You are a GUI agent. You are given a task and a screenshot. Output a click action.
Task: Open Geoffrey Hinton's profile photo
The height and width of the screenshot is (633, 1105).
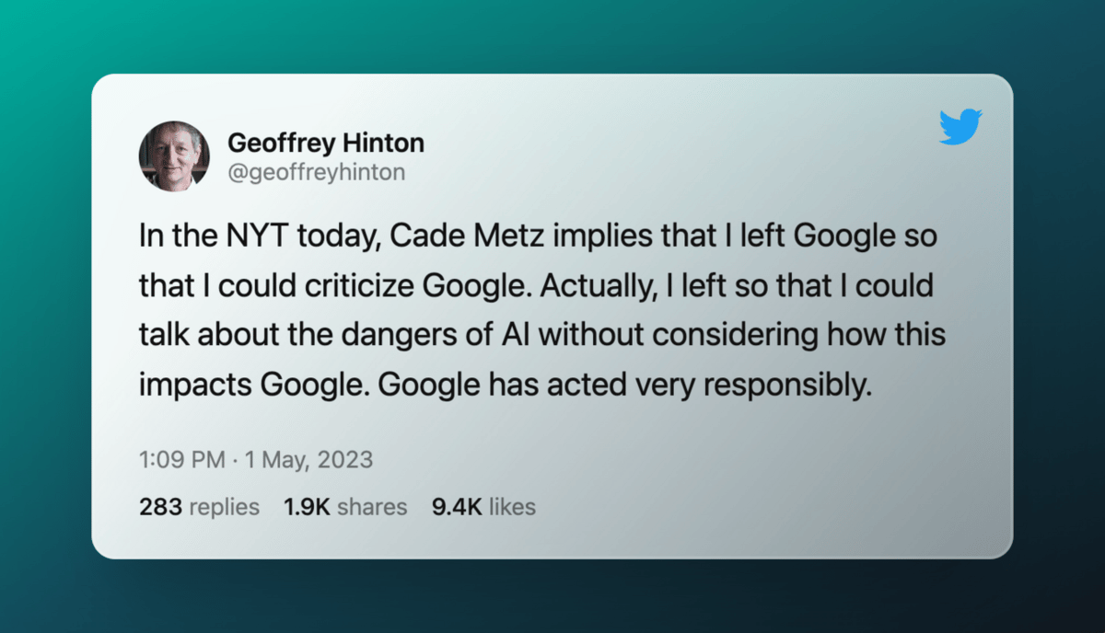click(x=174, y=156)
